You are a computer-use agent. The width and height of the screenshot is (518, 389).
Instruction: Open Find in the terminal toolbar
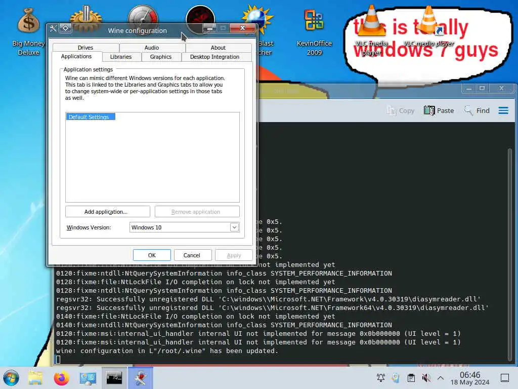click(477, 110)
